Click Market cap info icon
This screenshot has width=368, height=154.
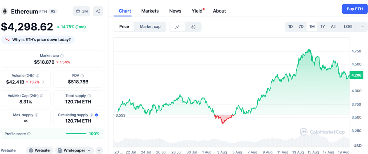(x=62, y=56)
